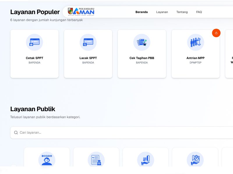Select the map location category icon
This screenshot has width=233, height=174.
(195, 159)
